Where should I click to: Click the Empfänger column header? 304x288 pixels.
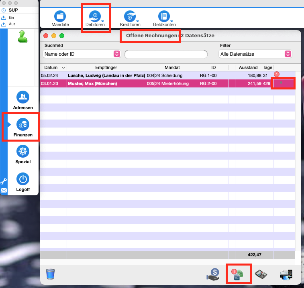pyautogui.click(x=106, y=67)
